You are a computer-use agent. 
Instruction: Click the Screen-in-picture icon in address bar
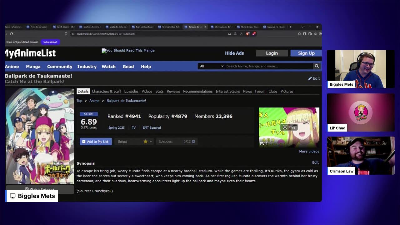(229, 34)
